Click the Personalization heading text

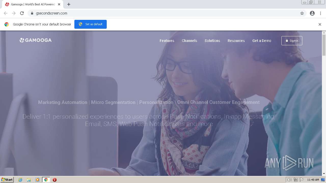(x=156, y=102)
